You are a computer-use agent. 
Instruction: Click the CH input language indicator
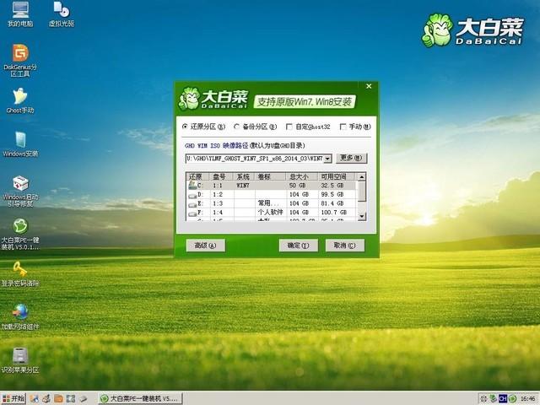coord(503,399)
